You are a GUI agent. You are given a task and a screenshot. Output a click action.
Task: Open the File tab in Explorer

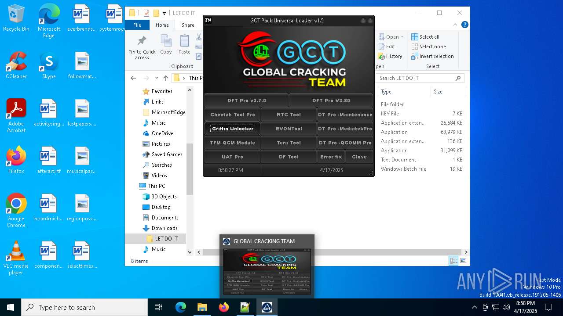pos(137,25)
